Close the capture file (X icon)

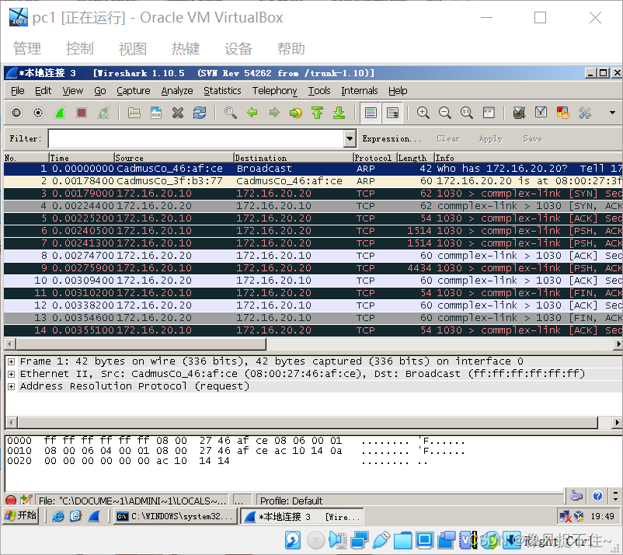pos(178,113)
